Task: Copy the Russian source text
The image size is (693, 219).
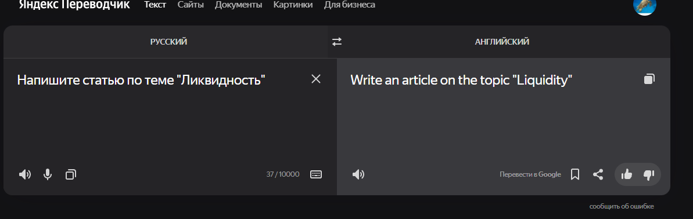Action: point(71,174)
